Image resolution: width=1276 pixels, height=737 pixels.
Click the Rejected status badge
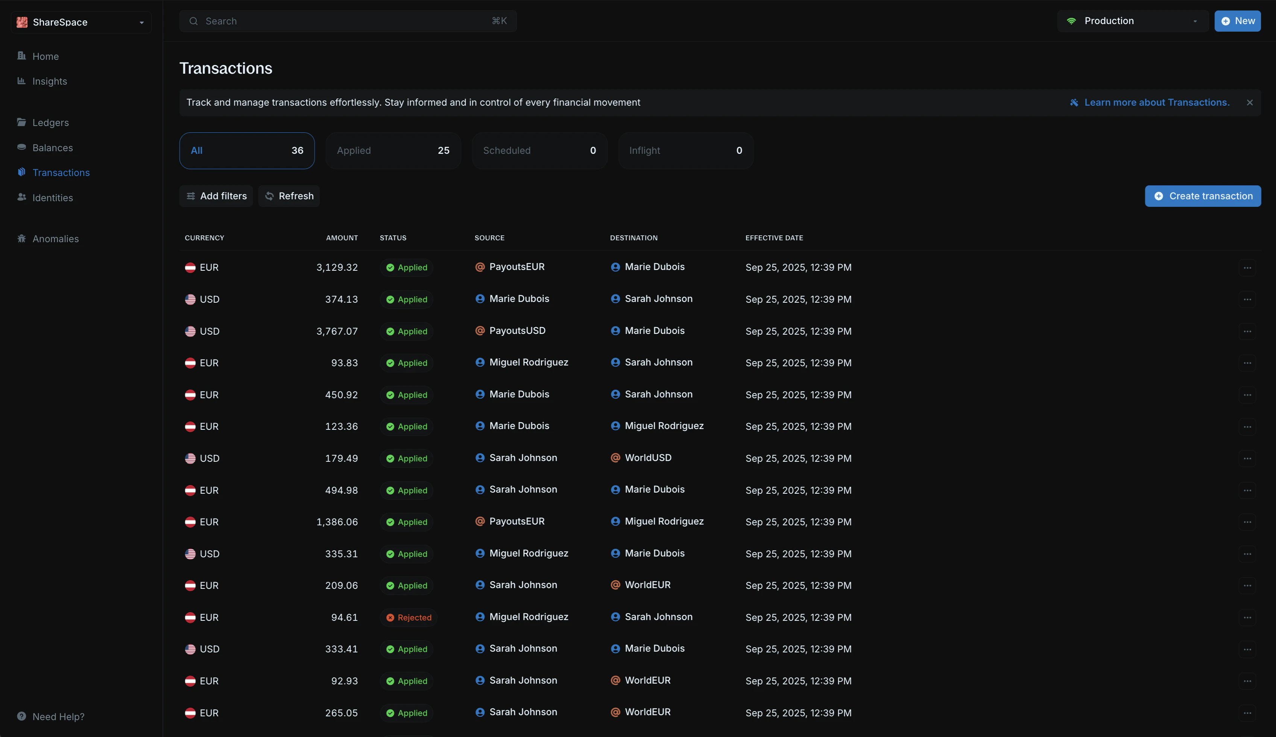tap(409, 617)
